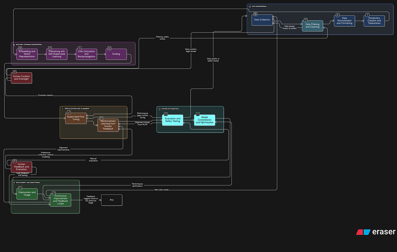Click the refresh icon on Continuous Improvement and Feedback Loops
Screen dimensions: 397x252
pos(53,192)
